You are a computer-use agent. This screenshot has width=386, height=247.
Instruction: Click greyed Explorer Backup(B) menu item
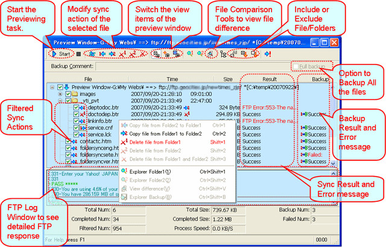(177, 197)
